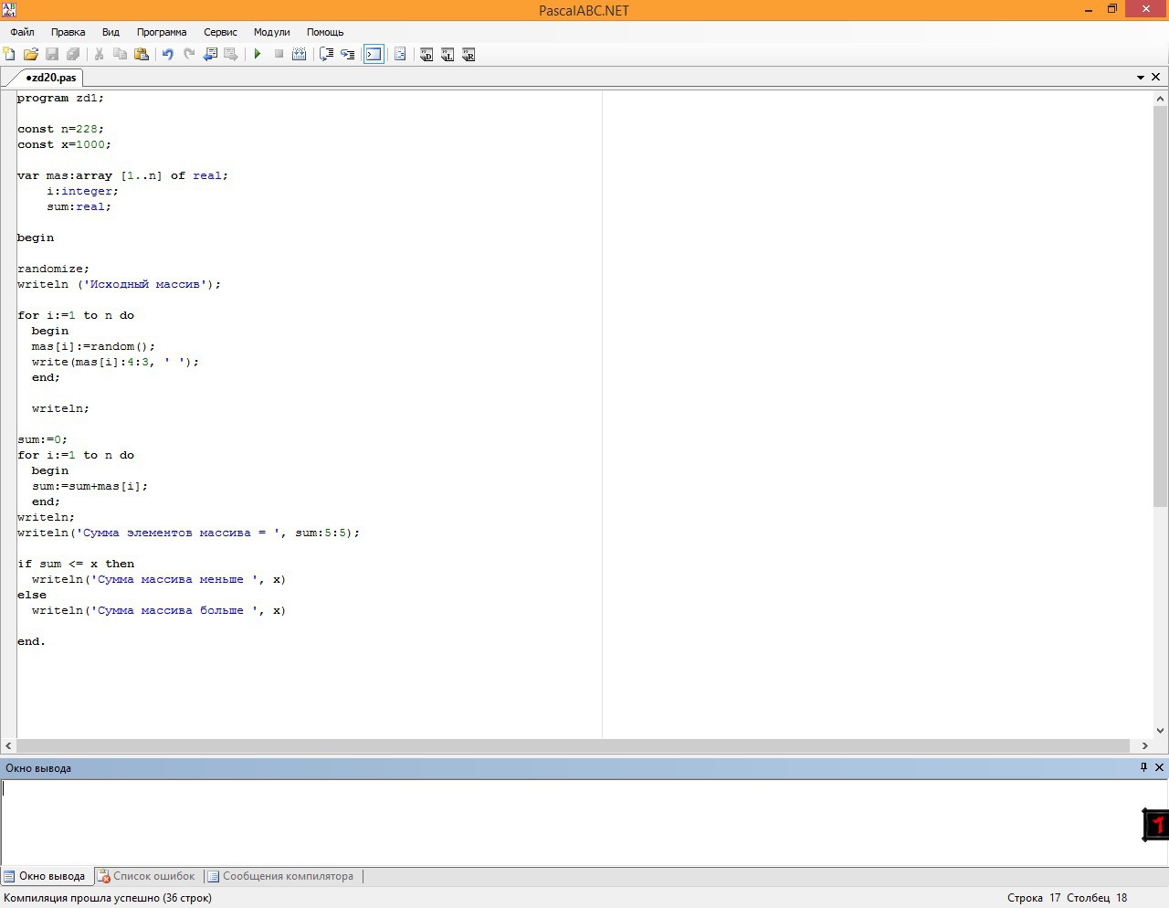Screen dimensions: 1169x908
Task: Open the Помощь menu
Action: tap(325, 32)
